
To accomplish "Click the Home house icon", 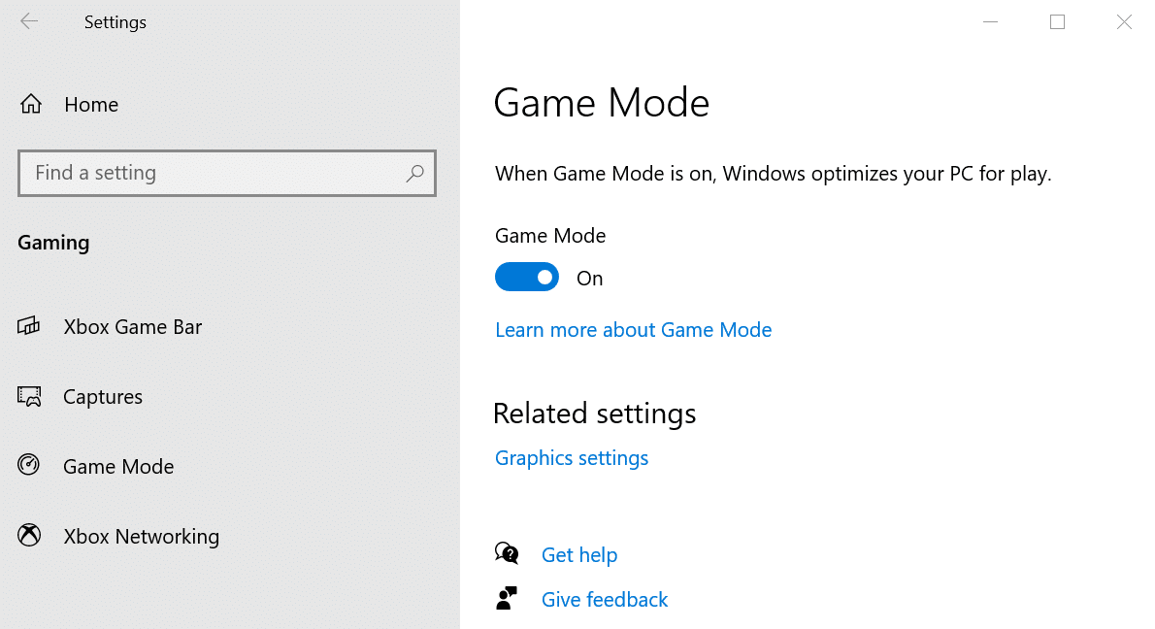I will [31, 104].
